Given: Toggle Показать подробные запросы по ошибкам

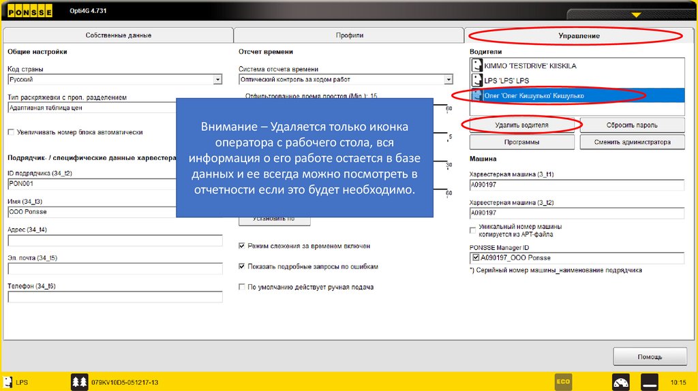Looking at the screenshot, I should (242, 266).
